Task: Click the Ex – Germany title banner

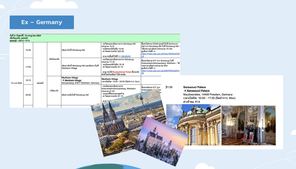Action: (x=42, y=22)
